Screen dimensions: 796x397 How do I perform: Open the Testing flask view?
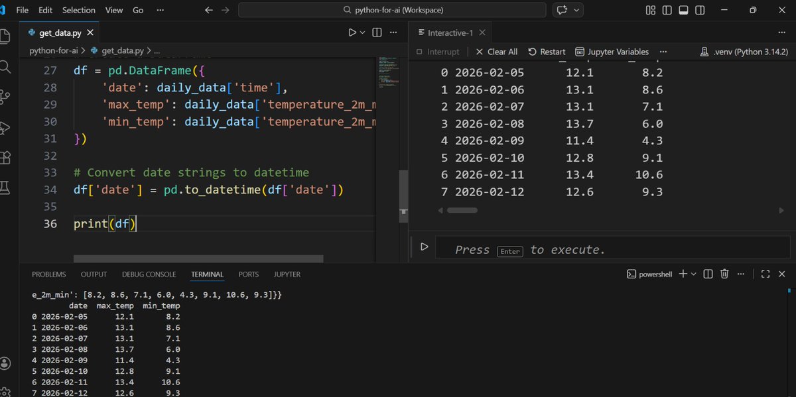tap(5, 188)
